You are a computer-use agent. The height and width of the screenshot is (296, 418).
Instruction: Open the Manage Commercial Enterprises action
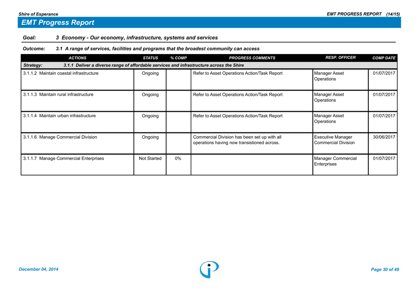[63, 159]
